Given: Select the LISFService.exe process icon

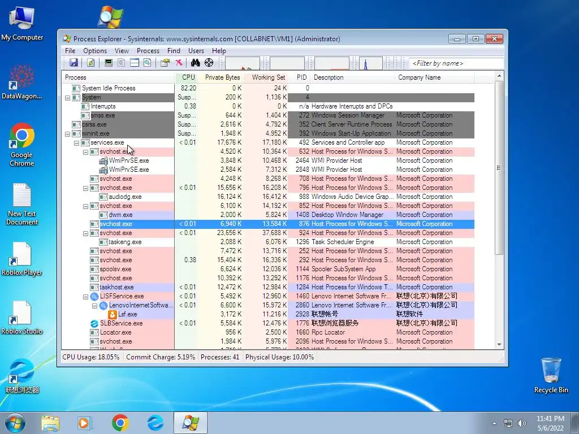Looking at the screenshot, I should click(x=94, y=296).
